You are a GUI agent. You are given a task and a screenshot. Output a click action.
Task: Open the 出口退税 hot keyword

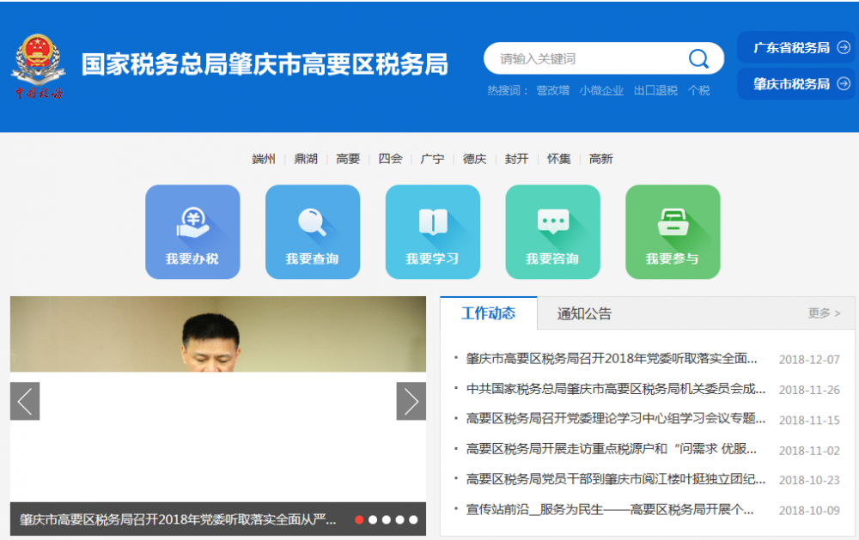655,90
